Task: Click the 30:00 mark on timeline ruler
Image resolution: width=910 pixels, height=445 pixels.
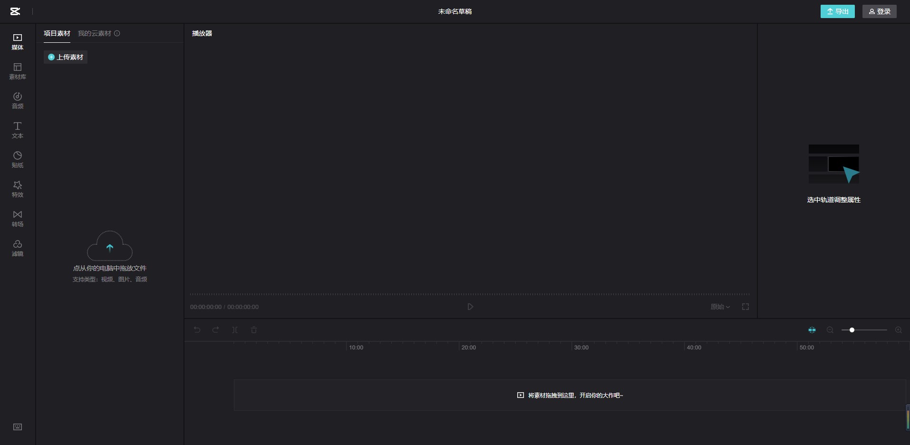Action: 581,348
